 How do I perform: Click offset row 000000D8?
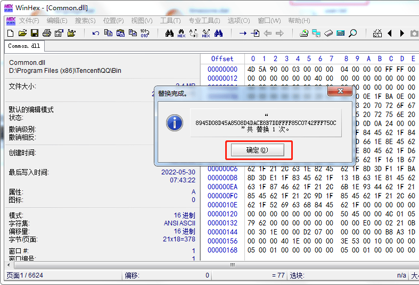pos(223,178)
